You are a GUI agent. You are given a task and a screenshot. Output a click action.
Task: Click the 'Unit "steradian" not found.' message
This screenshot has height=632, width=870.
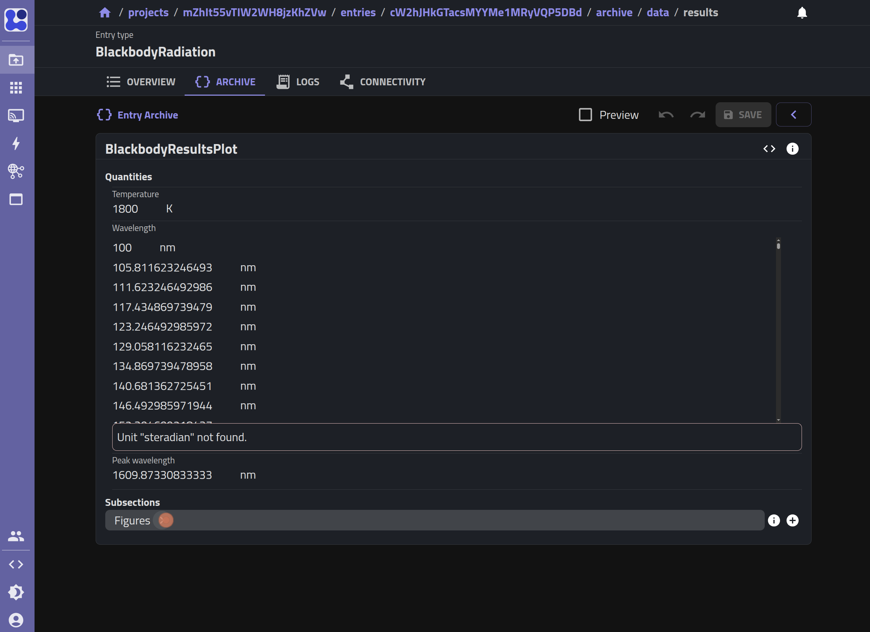pos(457,437)
